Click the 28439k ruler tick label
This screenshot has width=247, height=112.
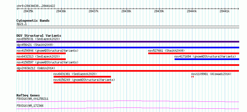159,11
